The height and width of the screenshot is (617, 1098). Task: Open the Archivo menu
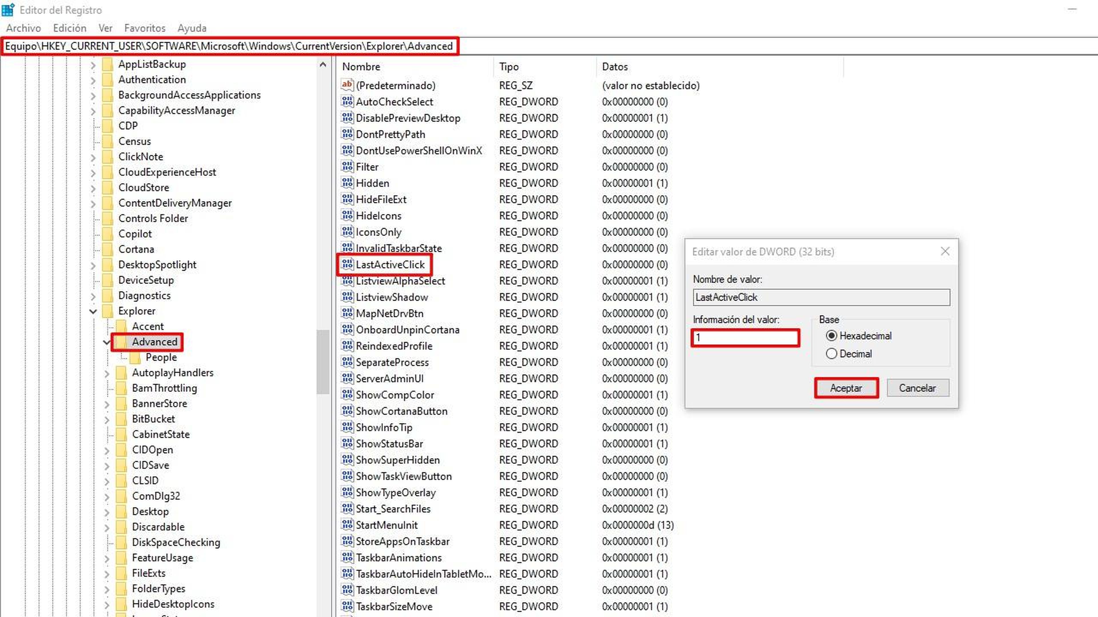coord(23,28)
